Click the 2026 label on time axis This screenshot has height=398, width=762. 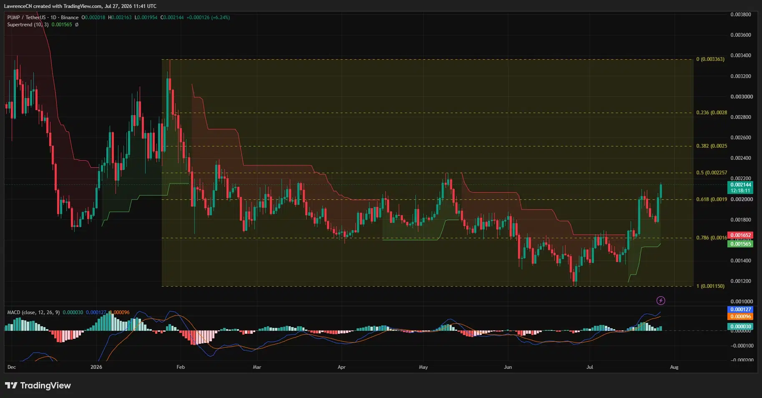[96, 367]
